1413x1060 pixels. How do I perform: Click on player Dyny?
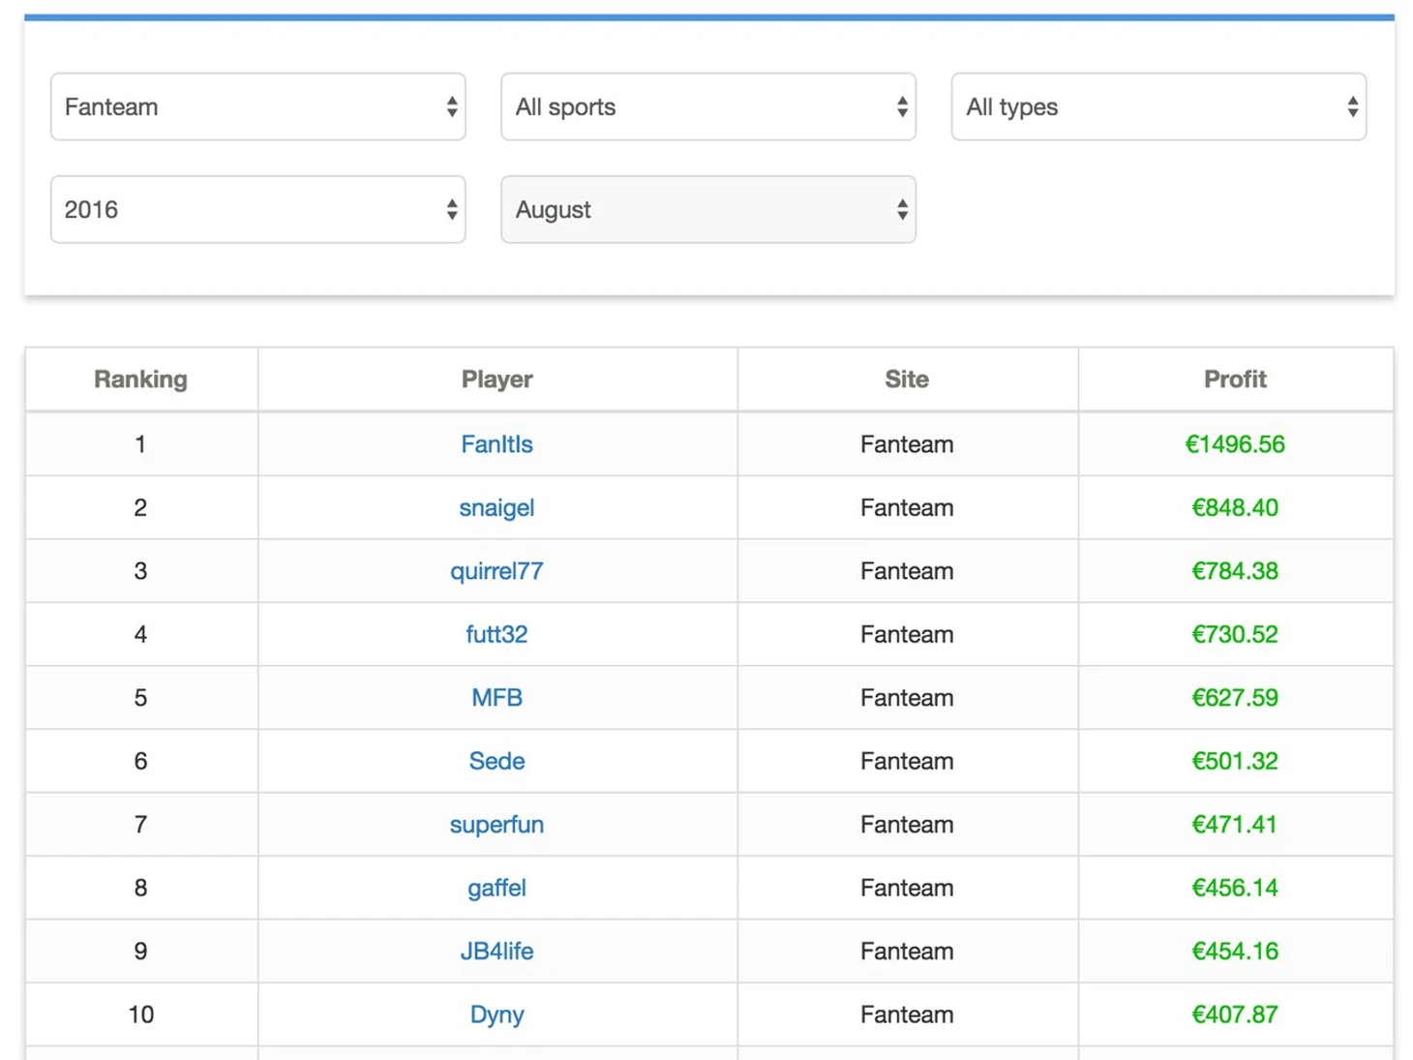496,1015
